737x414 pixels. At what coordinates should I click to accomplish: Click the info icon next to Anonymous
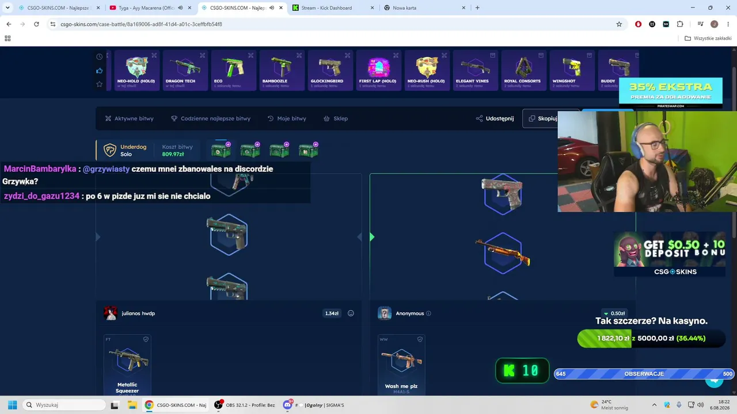428,313
